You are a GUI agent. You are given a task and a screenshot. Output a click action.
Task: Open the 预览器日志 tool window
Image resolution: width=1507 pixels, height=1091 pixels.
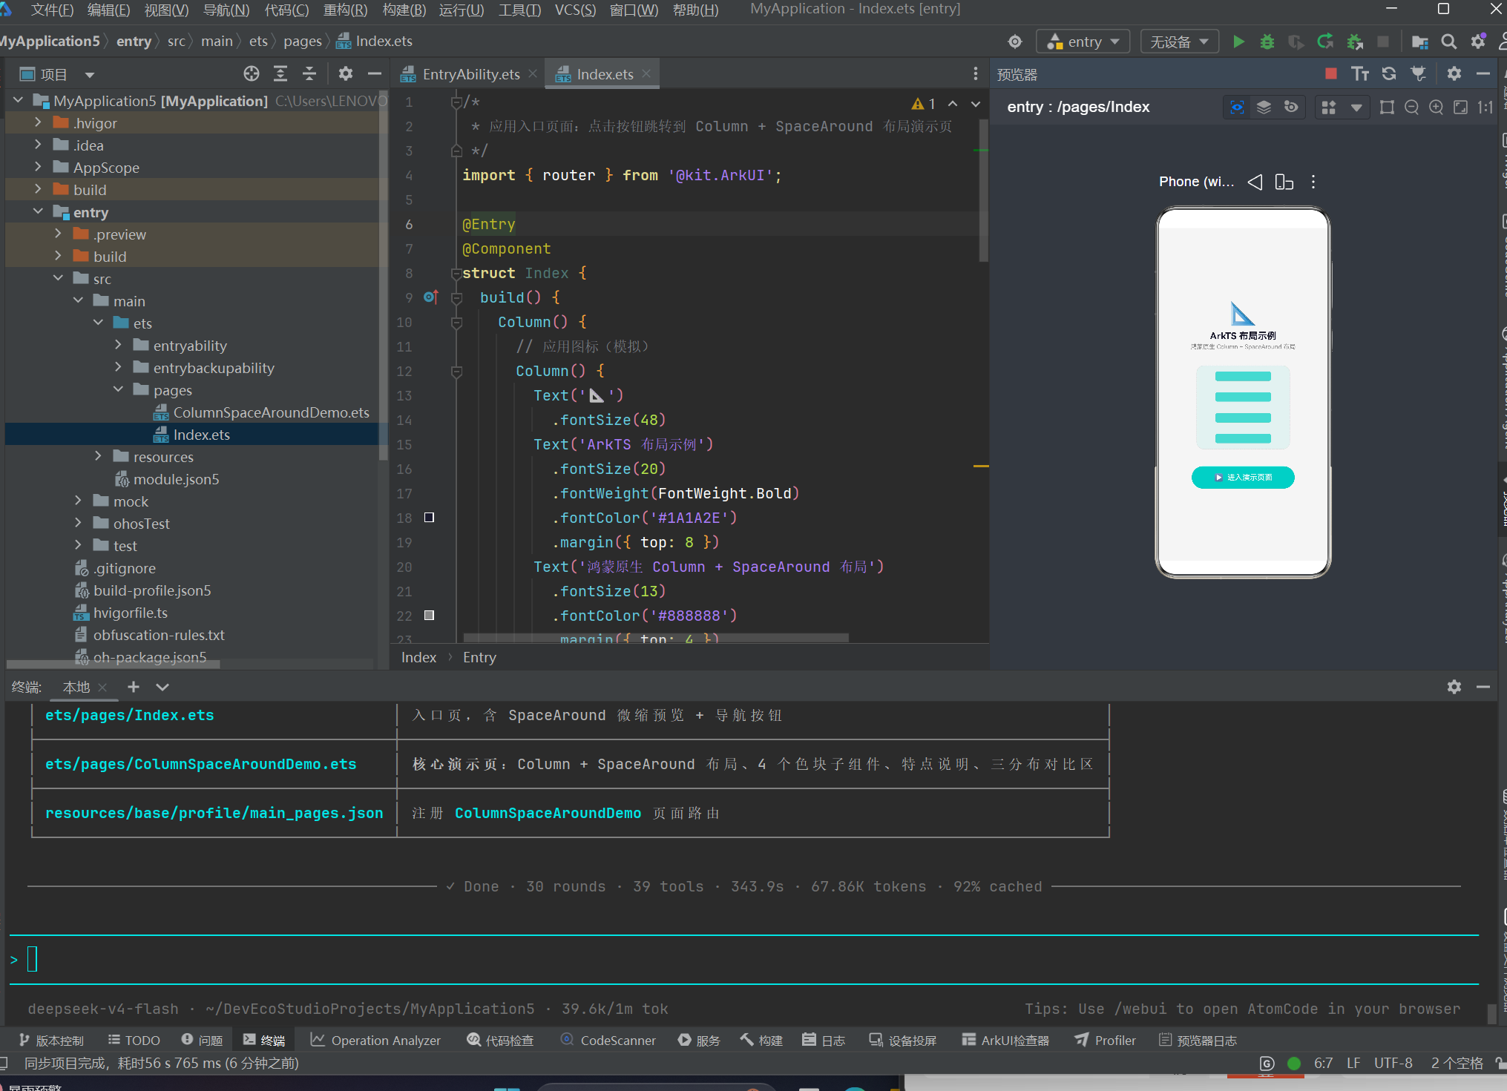(1198, 1041)
